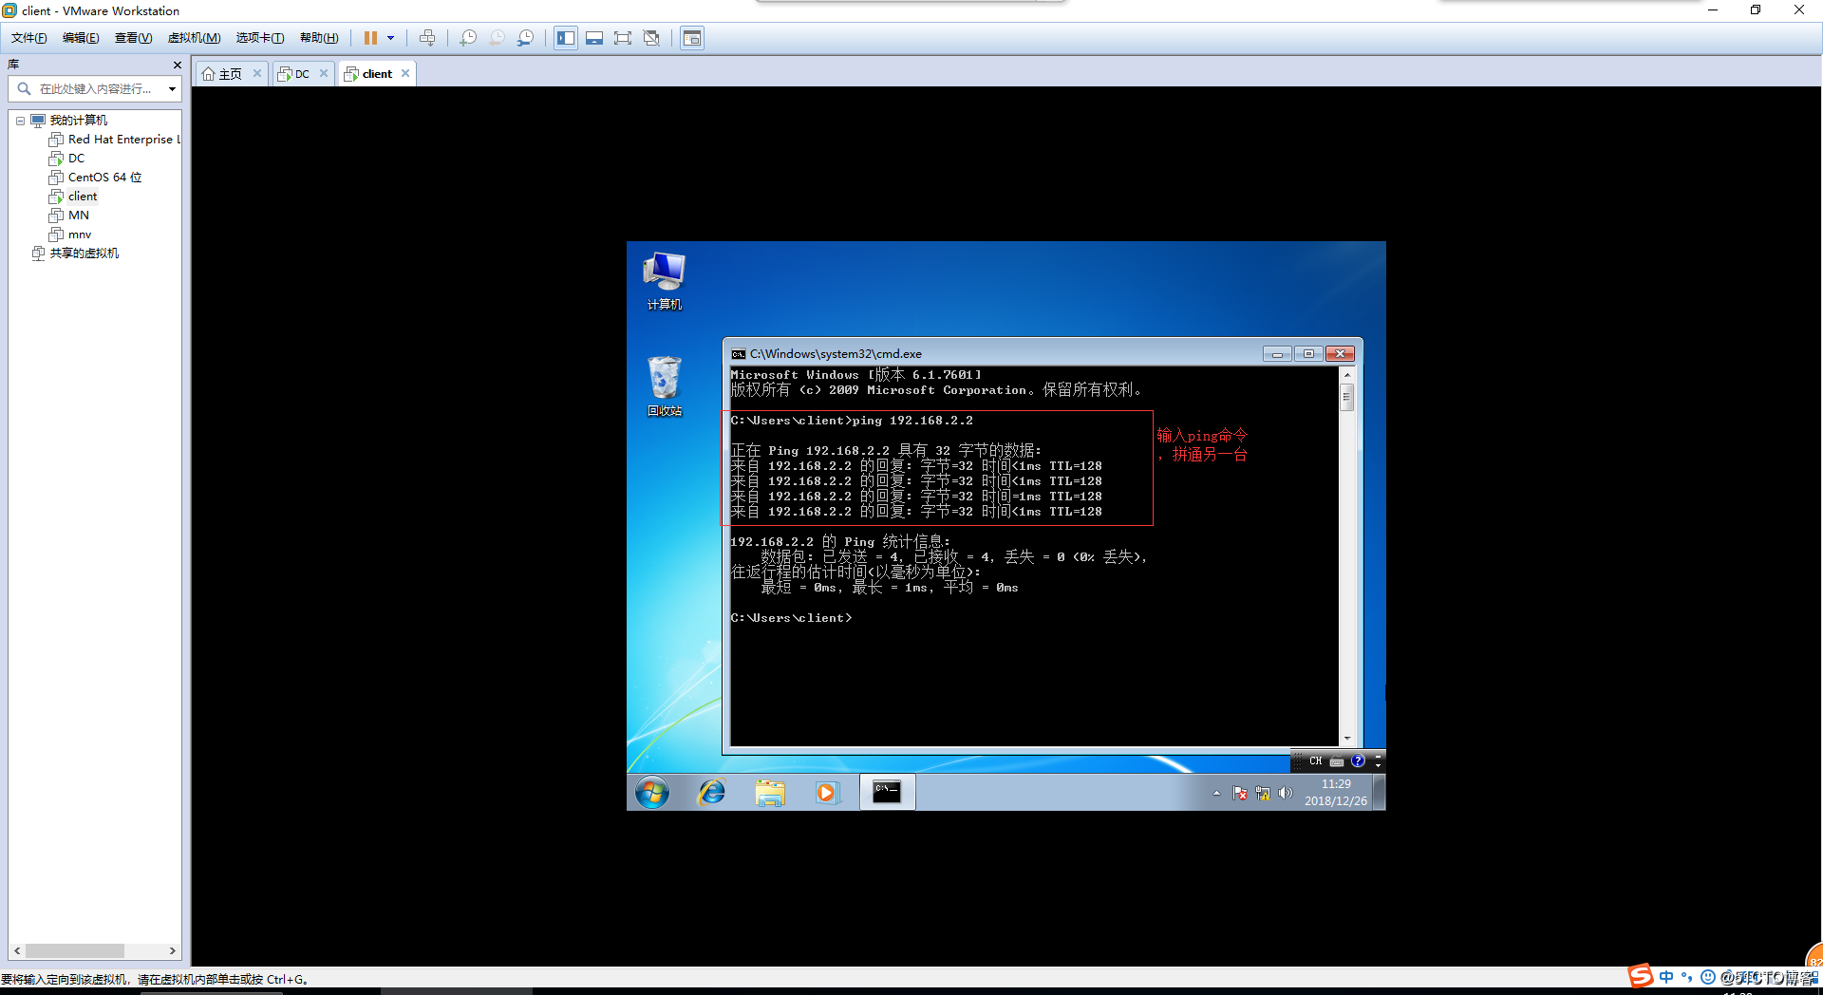This screenshot has width=1823, height=995.
Task: Open the 编辑(E) menu
Action: pos(81,38)
